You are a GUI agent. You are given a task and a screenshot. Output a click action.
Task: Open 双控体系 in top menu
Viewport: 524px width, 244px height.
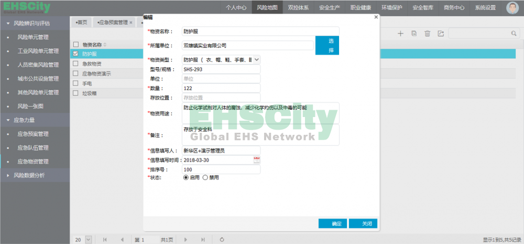299,8
